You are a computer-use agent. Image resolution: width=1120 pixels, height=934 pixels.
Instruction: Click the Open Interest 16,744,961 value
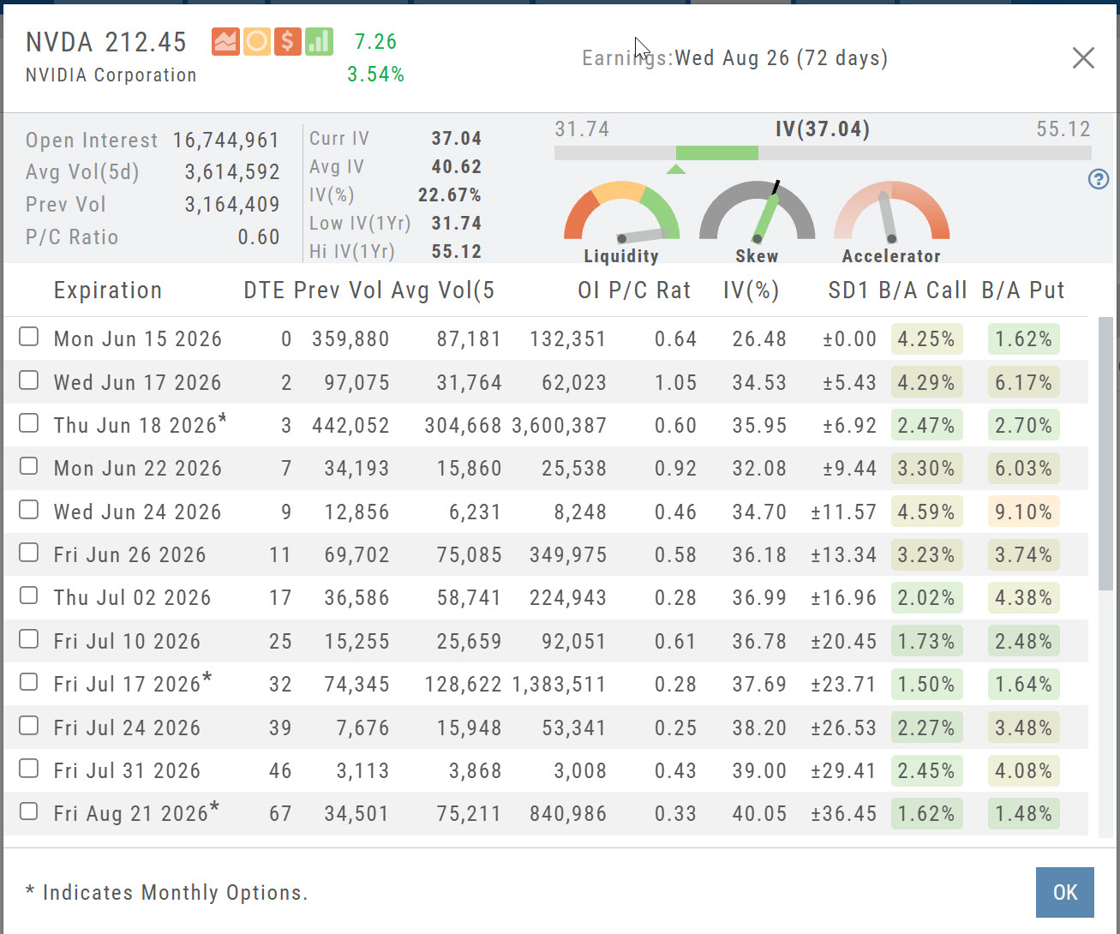click(x=226, y=141)
